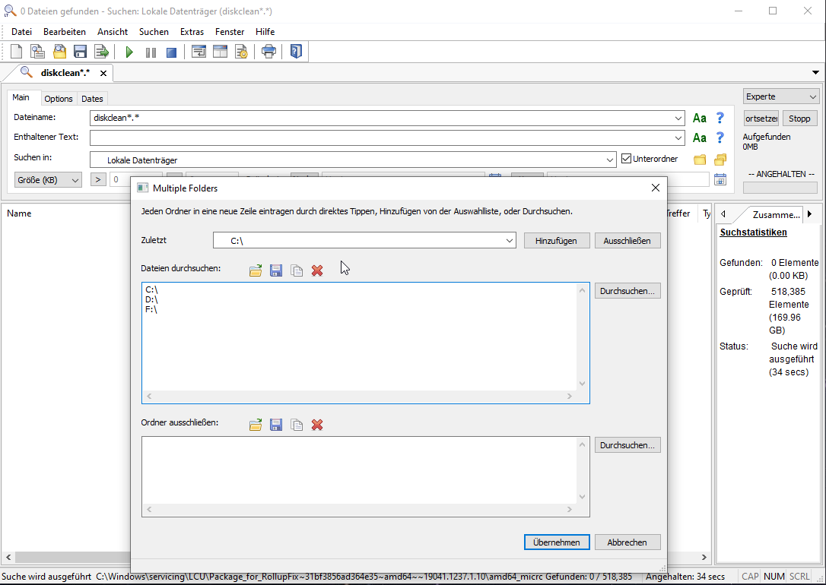
Task: Click Aa icon beside Dateiname field
Action: click(700, 118)
